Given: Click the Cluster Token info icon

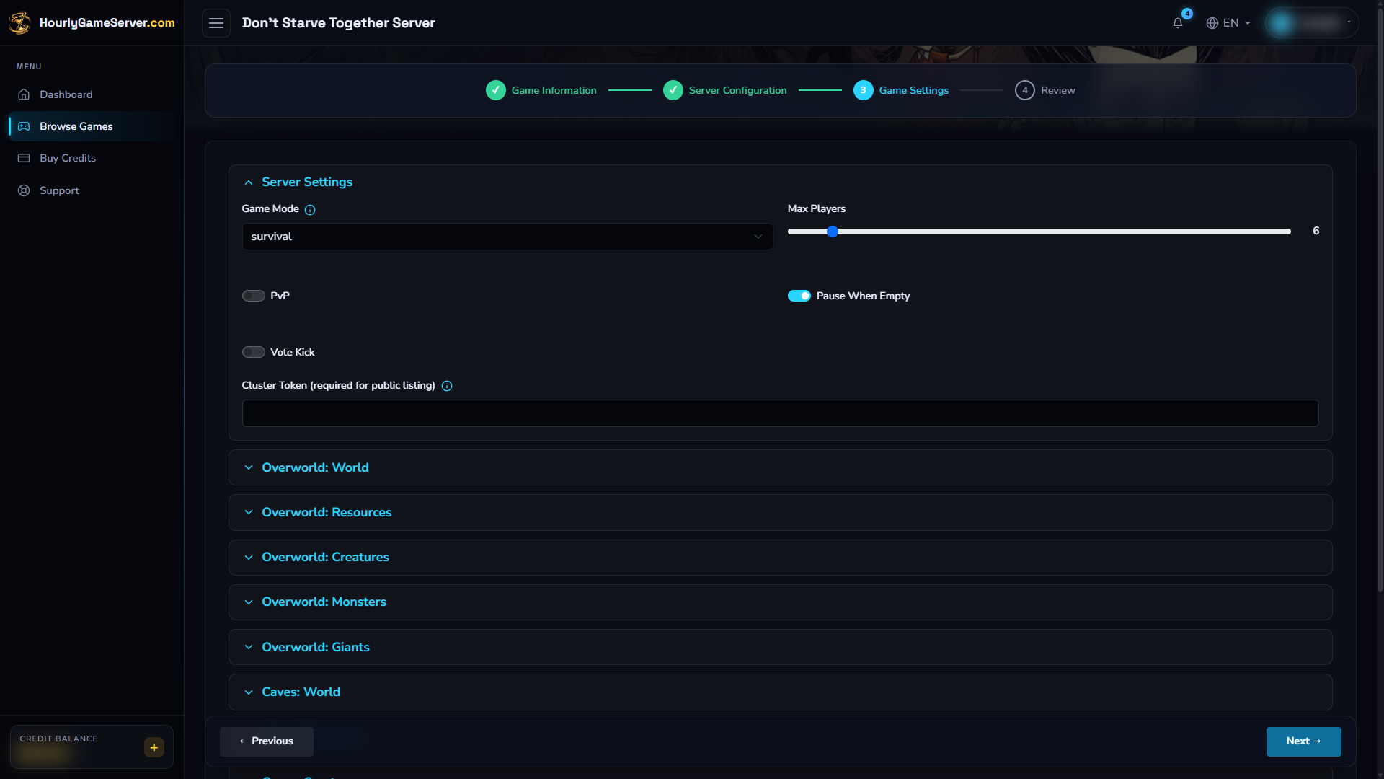Looking at the screenshot, I should click(447, 386).
